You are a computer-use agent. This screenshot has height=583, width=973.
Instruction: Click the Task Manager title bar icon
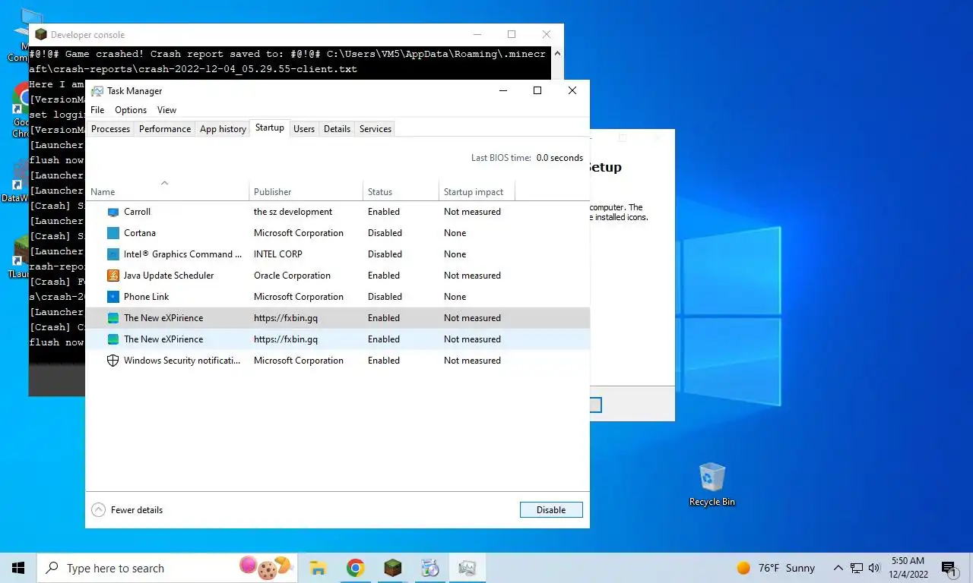coord(97,91)
